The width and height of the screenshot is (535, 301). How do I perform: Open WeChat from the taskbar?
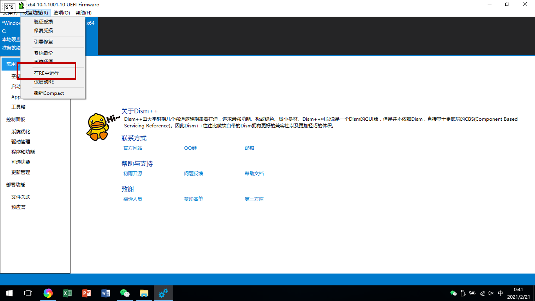pyautogui.click(x=125, y=293)
